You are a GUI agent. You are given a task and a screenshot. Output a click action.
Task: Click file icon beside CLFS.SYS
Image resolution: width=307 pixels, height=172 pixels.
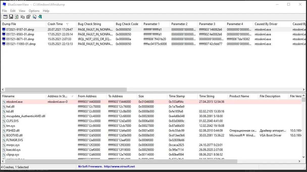coord(4,121)
